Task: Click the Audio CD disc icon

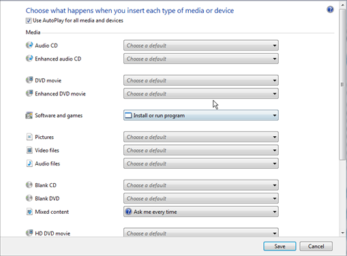Action: pos(29,45)
